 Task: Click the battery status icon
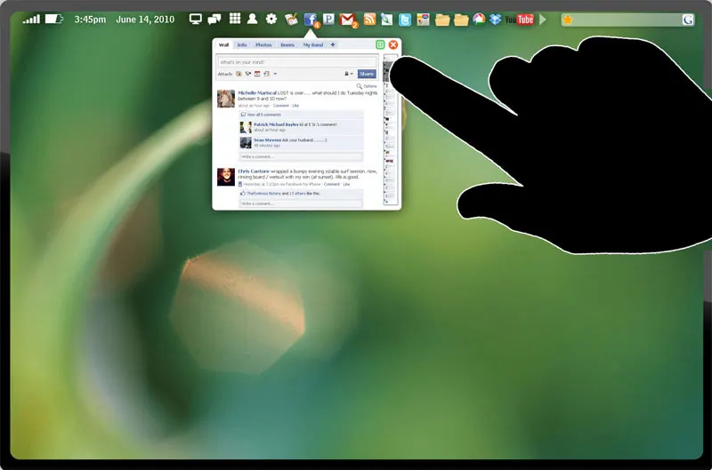click(53, 19)
